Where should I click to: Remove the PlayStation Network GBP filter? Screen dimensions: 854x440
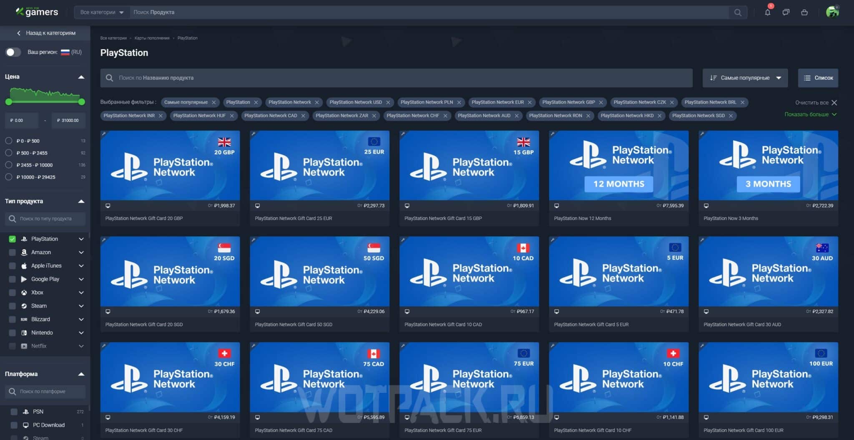(601, 102)
